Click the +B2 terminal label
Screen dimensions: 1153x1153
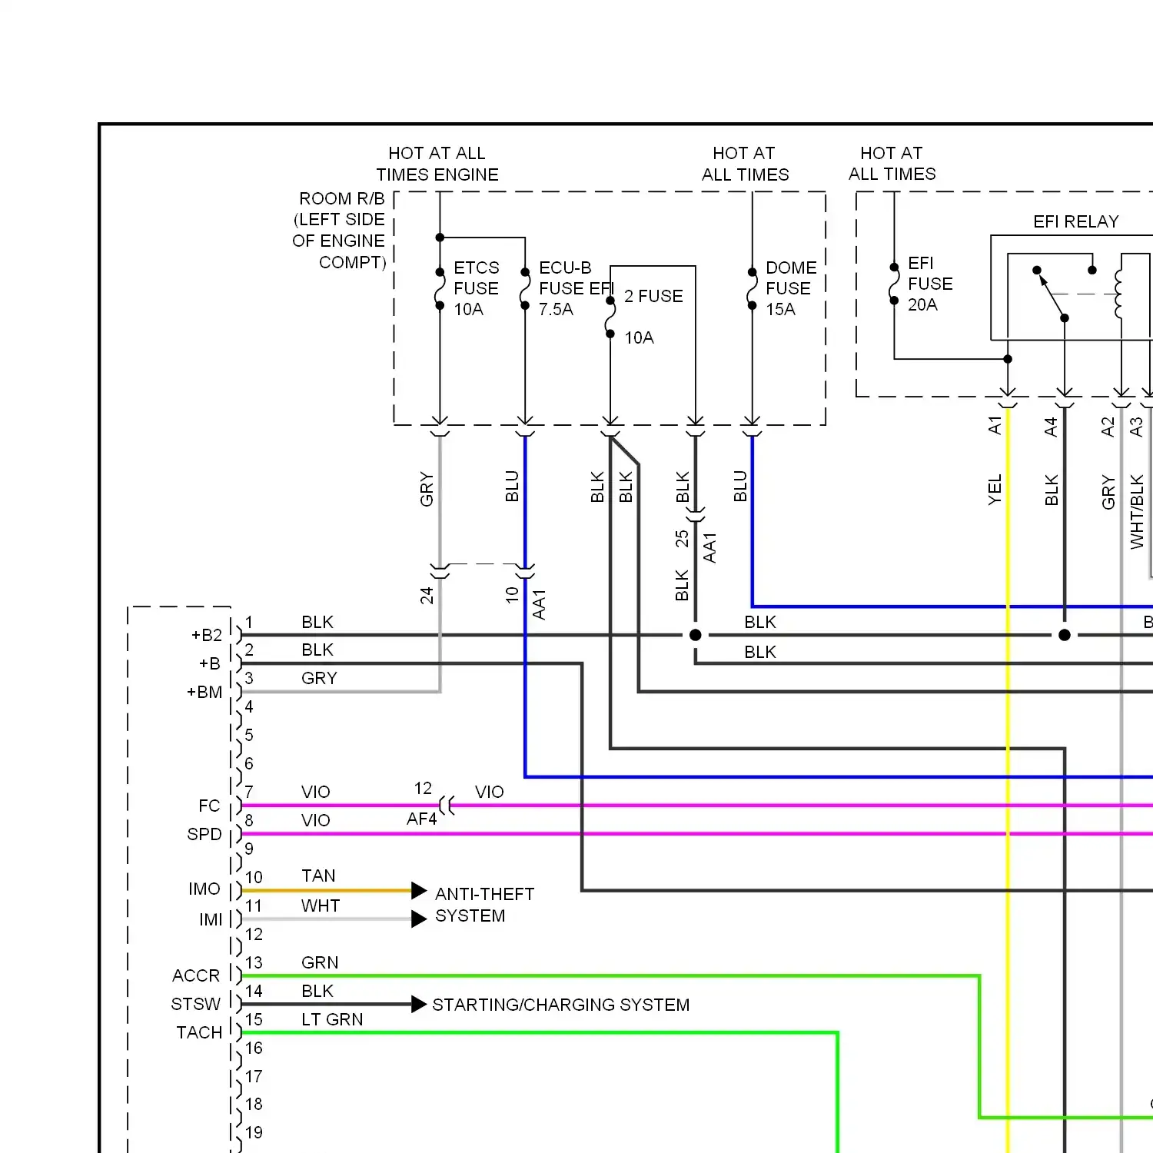coord(206,635)
